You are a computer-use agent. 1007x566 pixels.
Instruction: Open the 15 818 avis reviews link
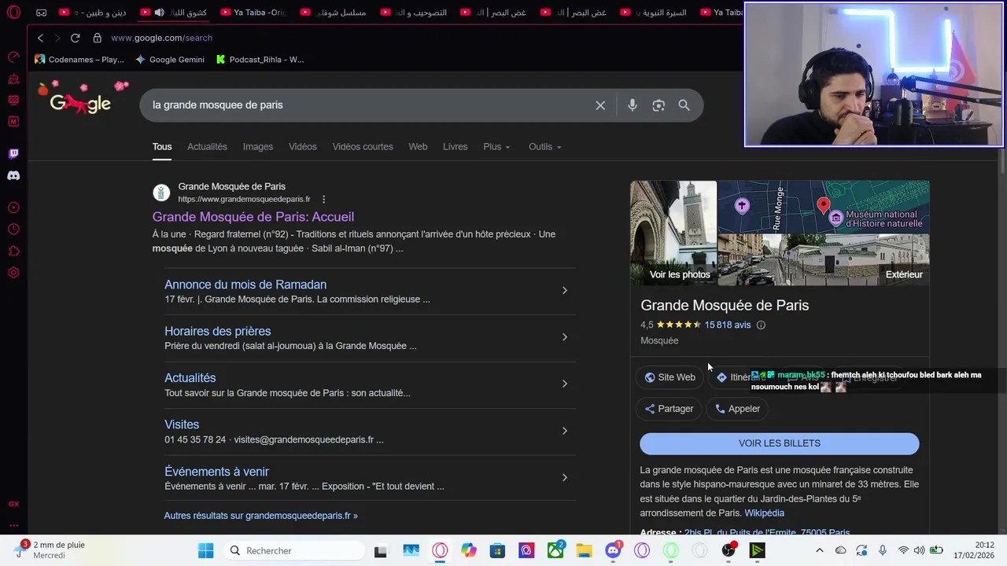pyautogui.click(x=728, y=325)
